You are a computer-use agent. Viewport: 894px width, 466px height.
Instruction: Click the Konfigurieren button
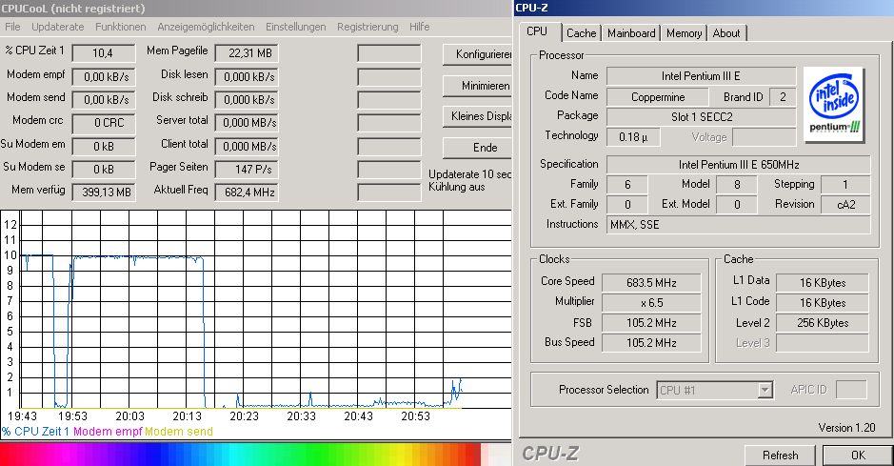tap(477, 54)
